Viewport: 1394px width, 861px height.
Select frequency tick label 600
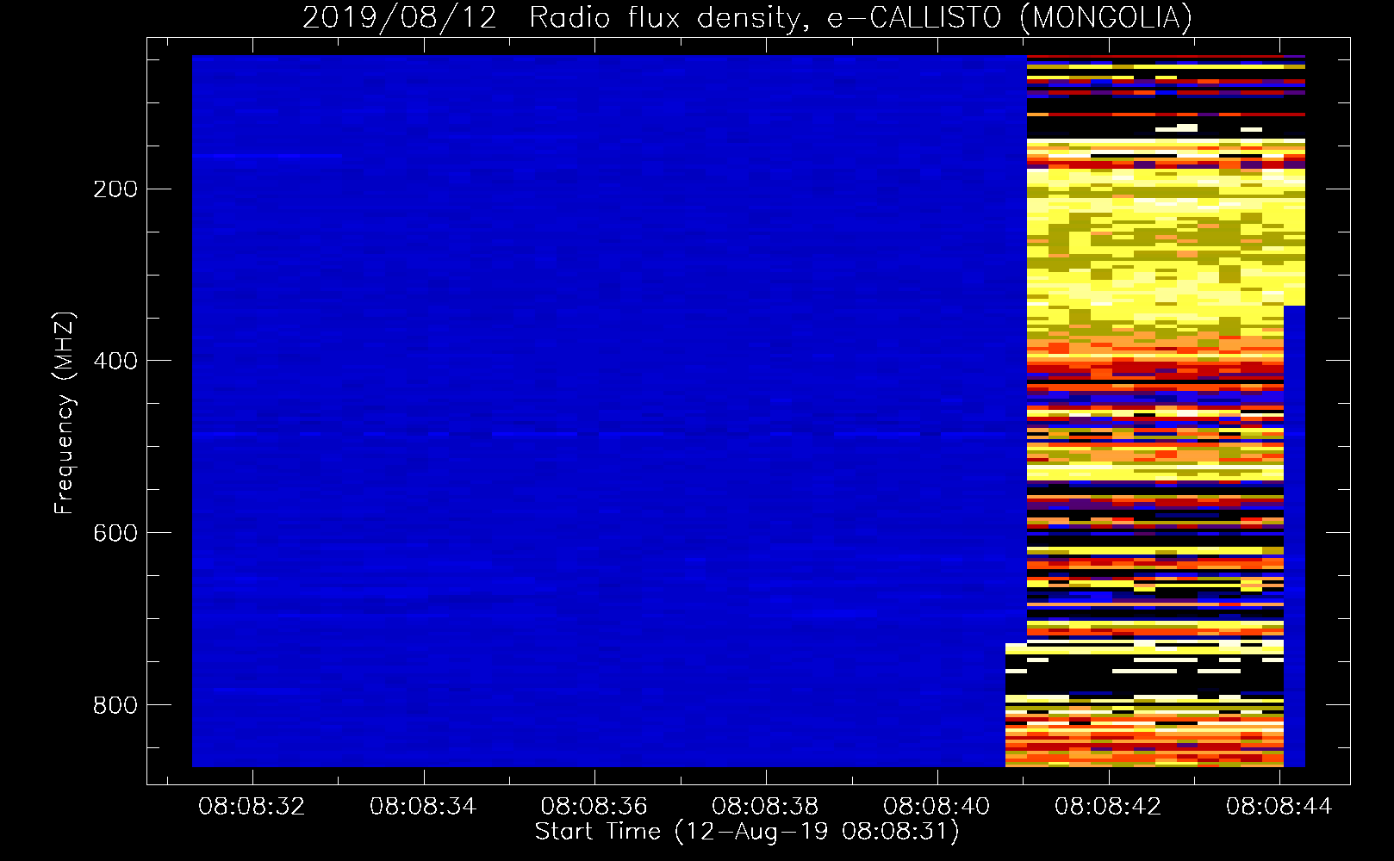[115, 533]
